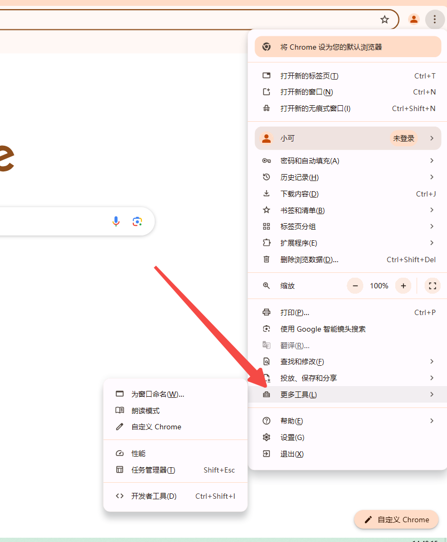
Task: Click the 自定义 Chrome button at page bottom
Action: (x=396, y=520)
